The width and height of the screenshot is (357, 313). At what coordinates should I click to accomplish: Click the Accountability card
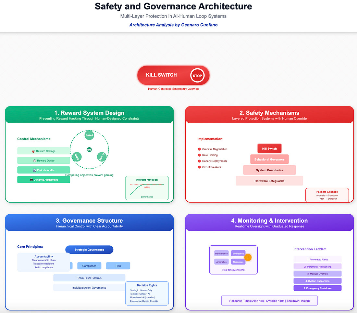tap(43, 262)
